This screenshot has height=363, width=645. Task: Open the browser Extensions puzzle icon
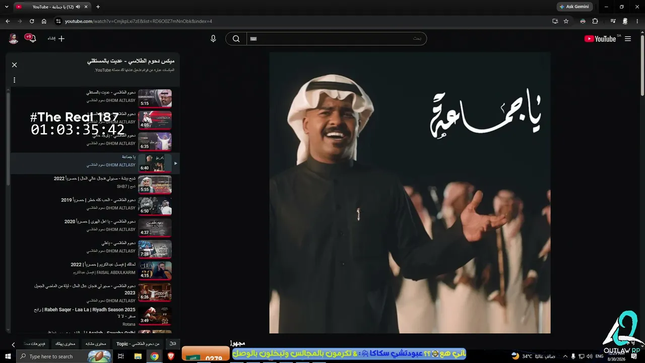(595, 21)
